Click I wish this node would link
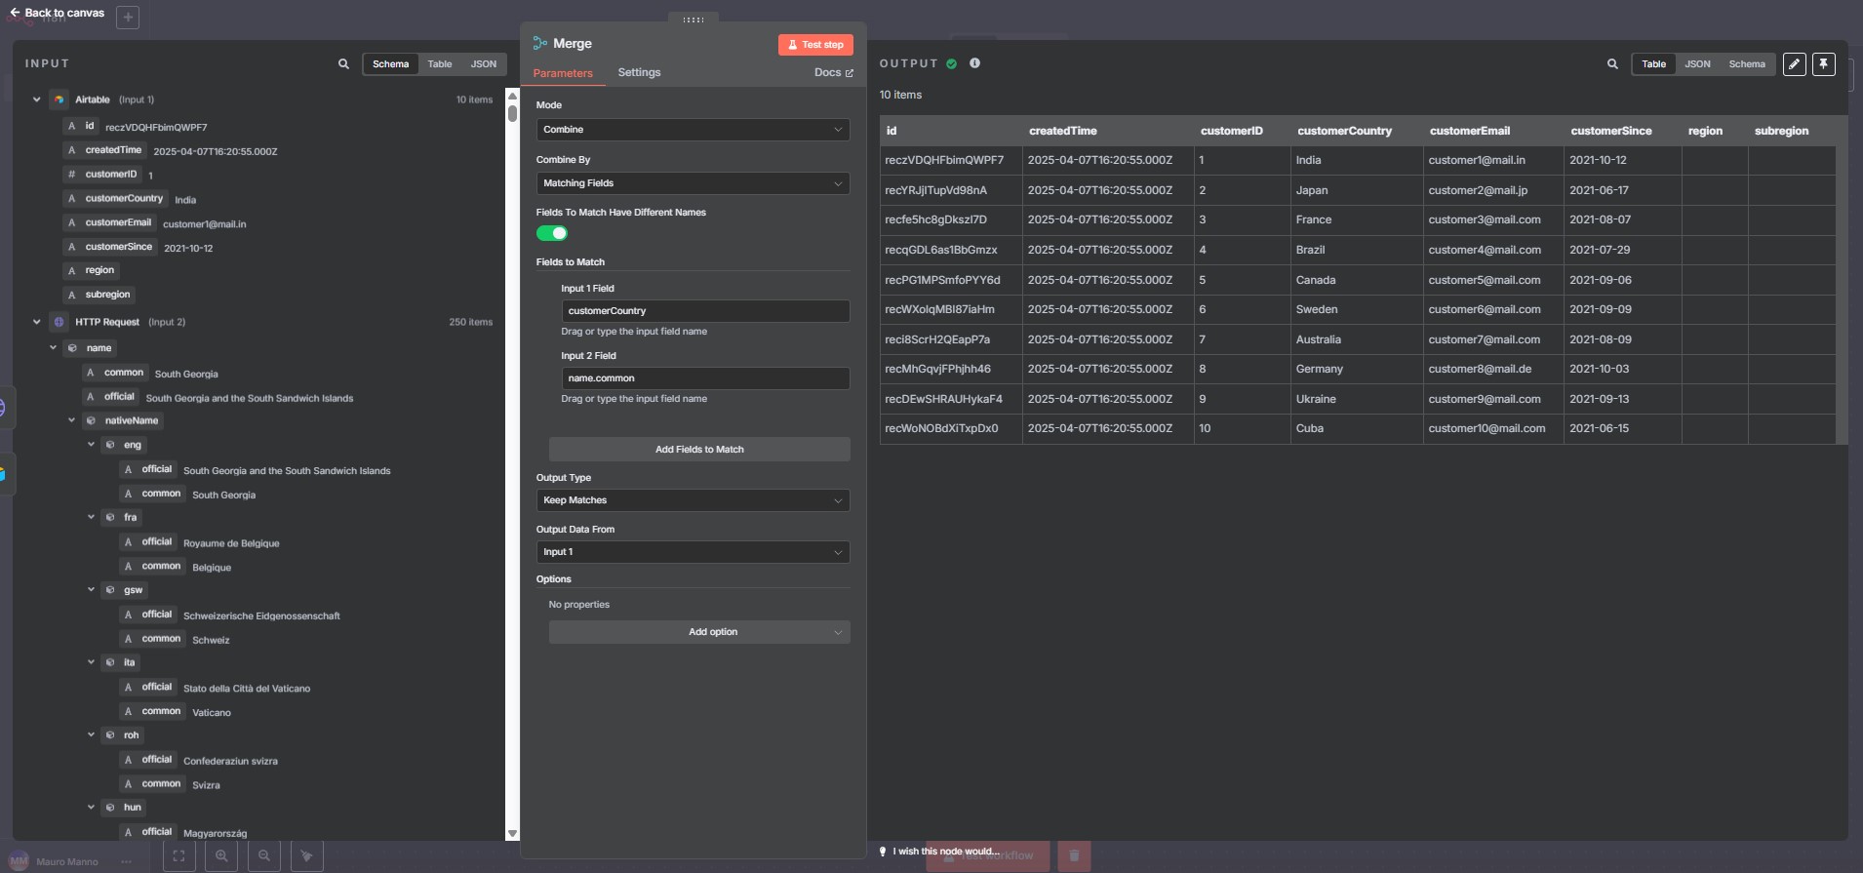 946,852
